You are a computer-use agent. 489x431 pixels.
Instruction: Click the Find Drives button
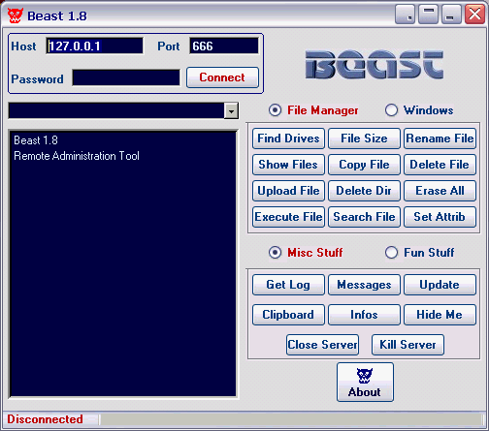(x=288, y=139)
